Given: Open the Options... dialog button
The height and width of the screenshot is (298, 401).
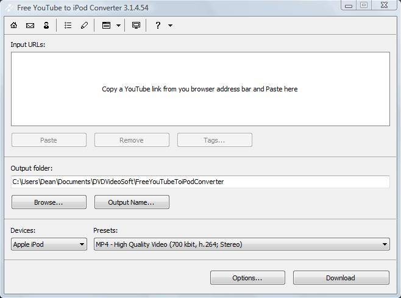Looking at the screenshot, I should tap(247, 278).
